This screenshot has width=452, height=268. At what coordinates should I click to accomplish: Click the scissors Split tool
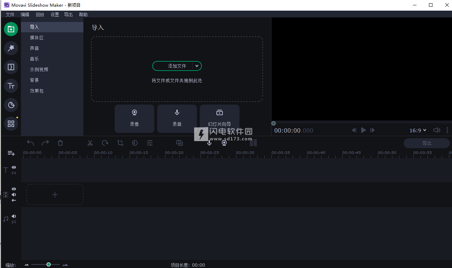click(90, 143)
